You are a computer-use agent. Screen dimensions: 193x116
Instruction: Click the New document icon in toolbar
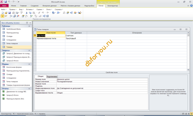[2, 13]
